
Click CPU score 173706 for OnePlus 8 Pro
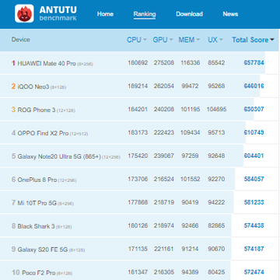[138, 179]
